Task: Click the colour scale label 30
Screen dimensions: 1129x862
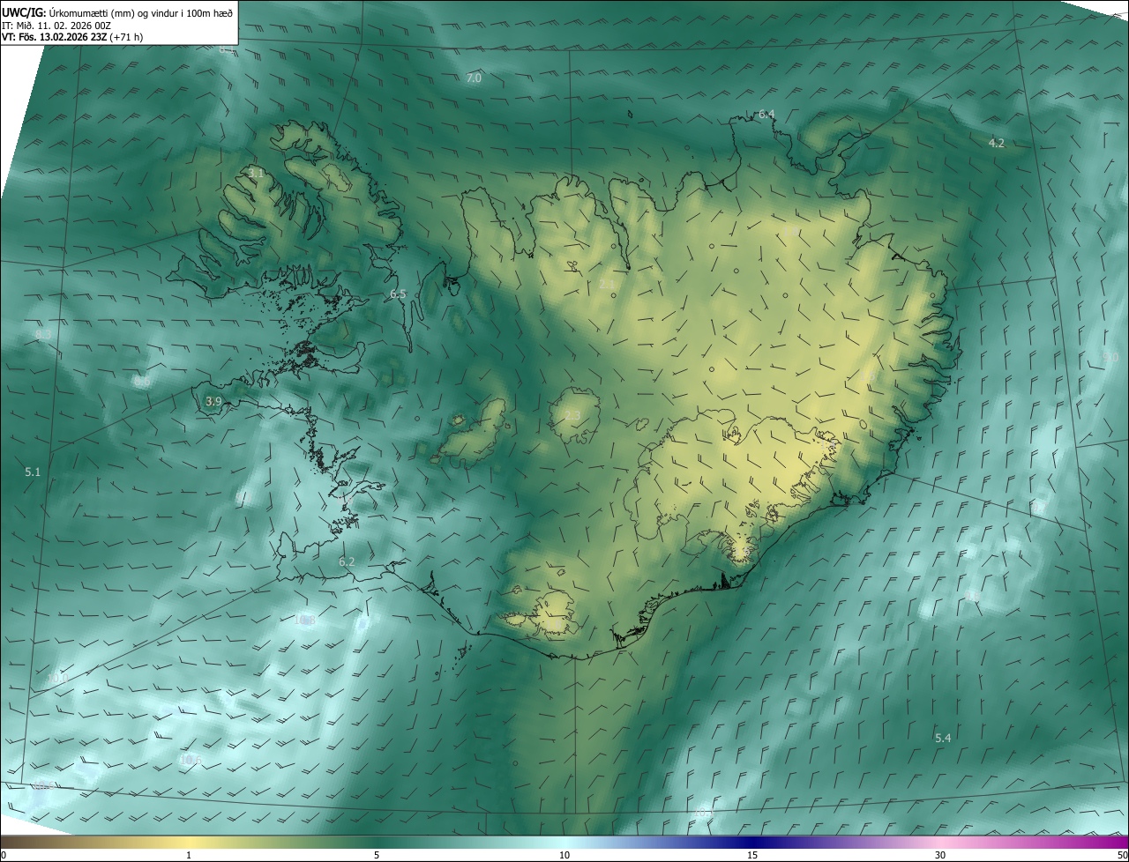Action: tap(940, 855)
